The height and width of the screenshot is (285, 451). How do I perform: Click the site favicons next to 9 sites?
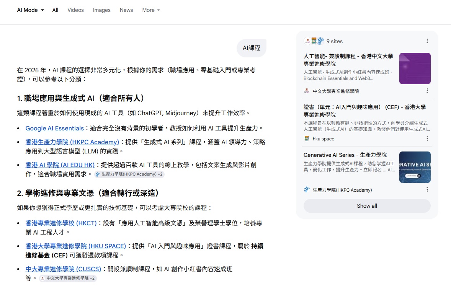point(314,41)
